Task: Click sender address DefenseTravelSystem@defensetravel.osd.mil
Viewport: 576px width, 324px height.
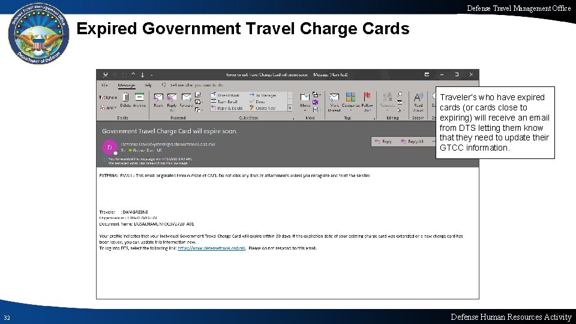Action: (168, 145)
